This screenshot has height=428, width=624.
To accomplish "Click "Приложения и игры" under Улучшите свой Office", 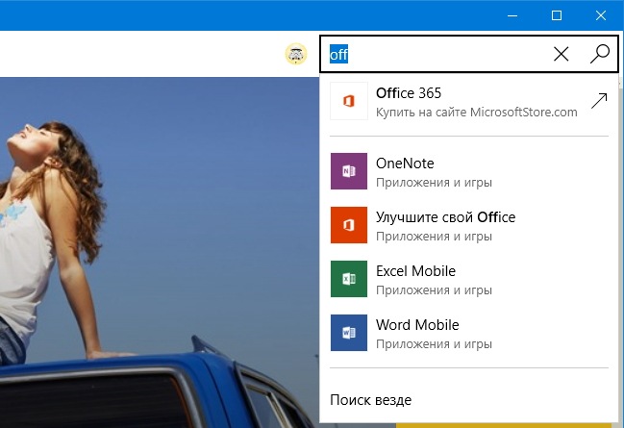I will [x=435, y=237].
